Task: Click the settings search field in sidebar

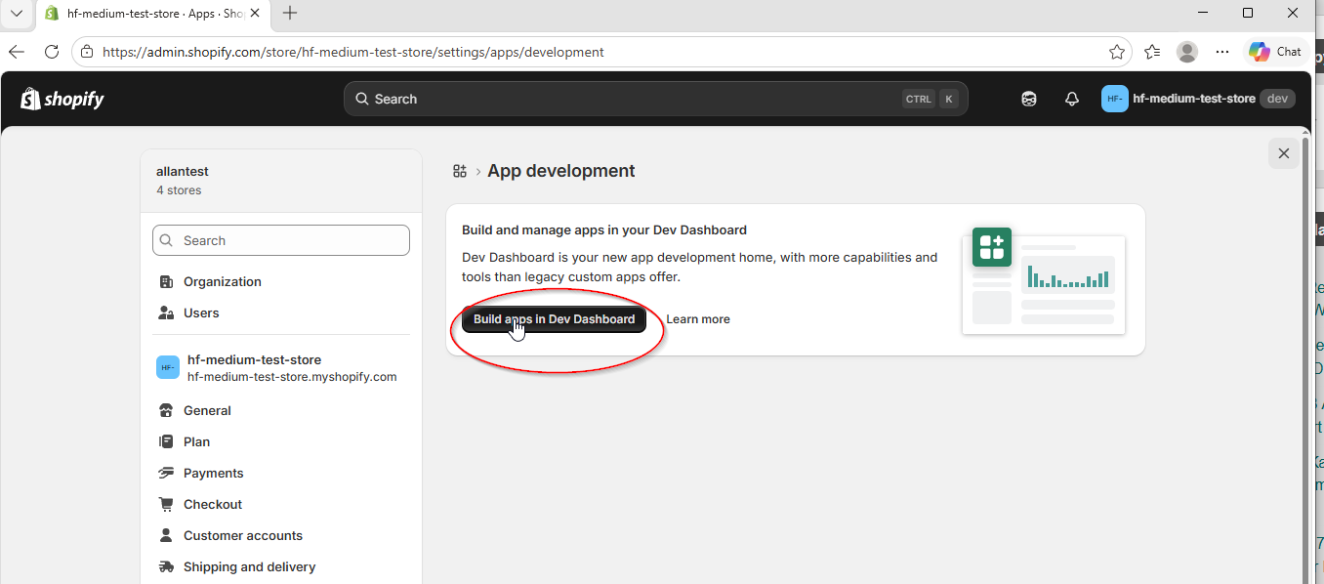Action: click(280, 239)
